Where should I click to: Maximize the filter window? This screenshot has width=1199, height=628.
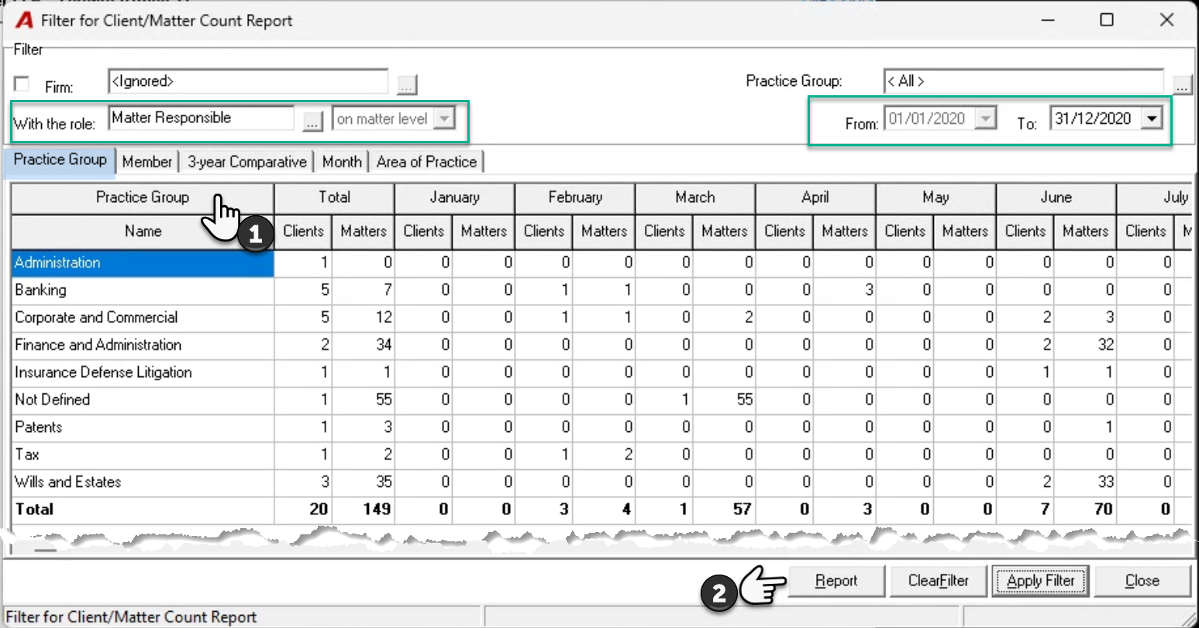coord(1107,20)
